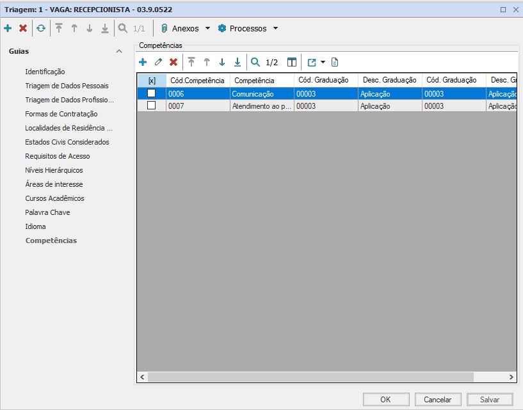Viewport: 523px width, 410px height.
Task: Delete selected competência with the grid red X
Action: click(x=173, y=62)
